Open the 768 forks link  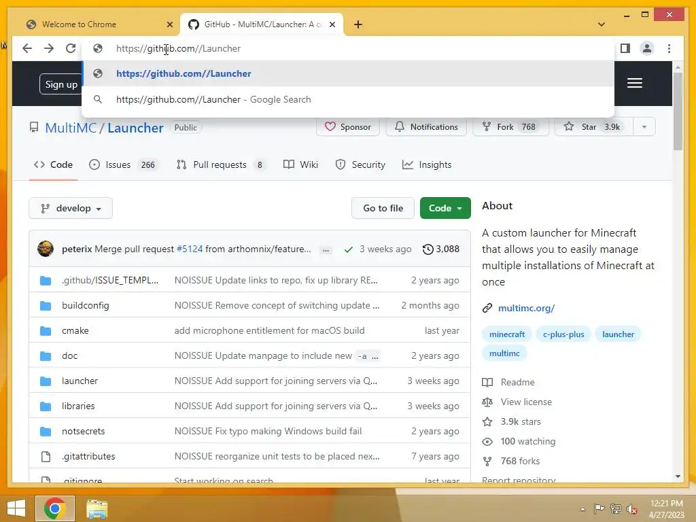tap(511, 462)
